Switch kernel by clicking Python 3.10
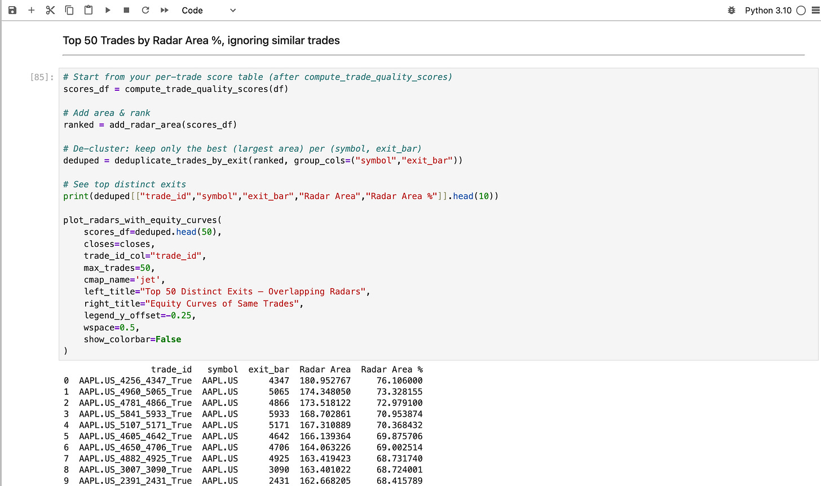 click(768, 10)
